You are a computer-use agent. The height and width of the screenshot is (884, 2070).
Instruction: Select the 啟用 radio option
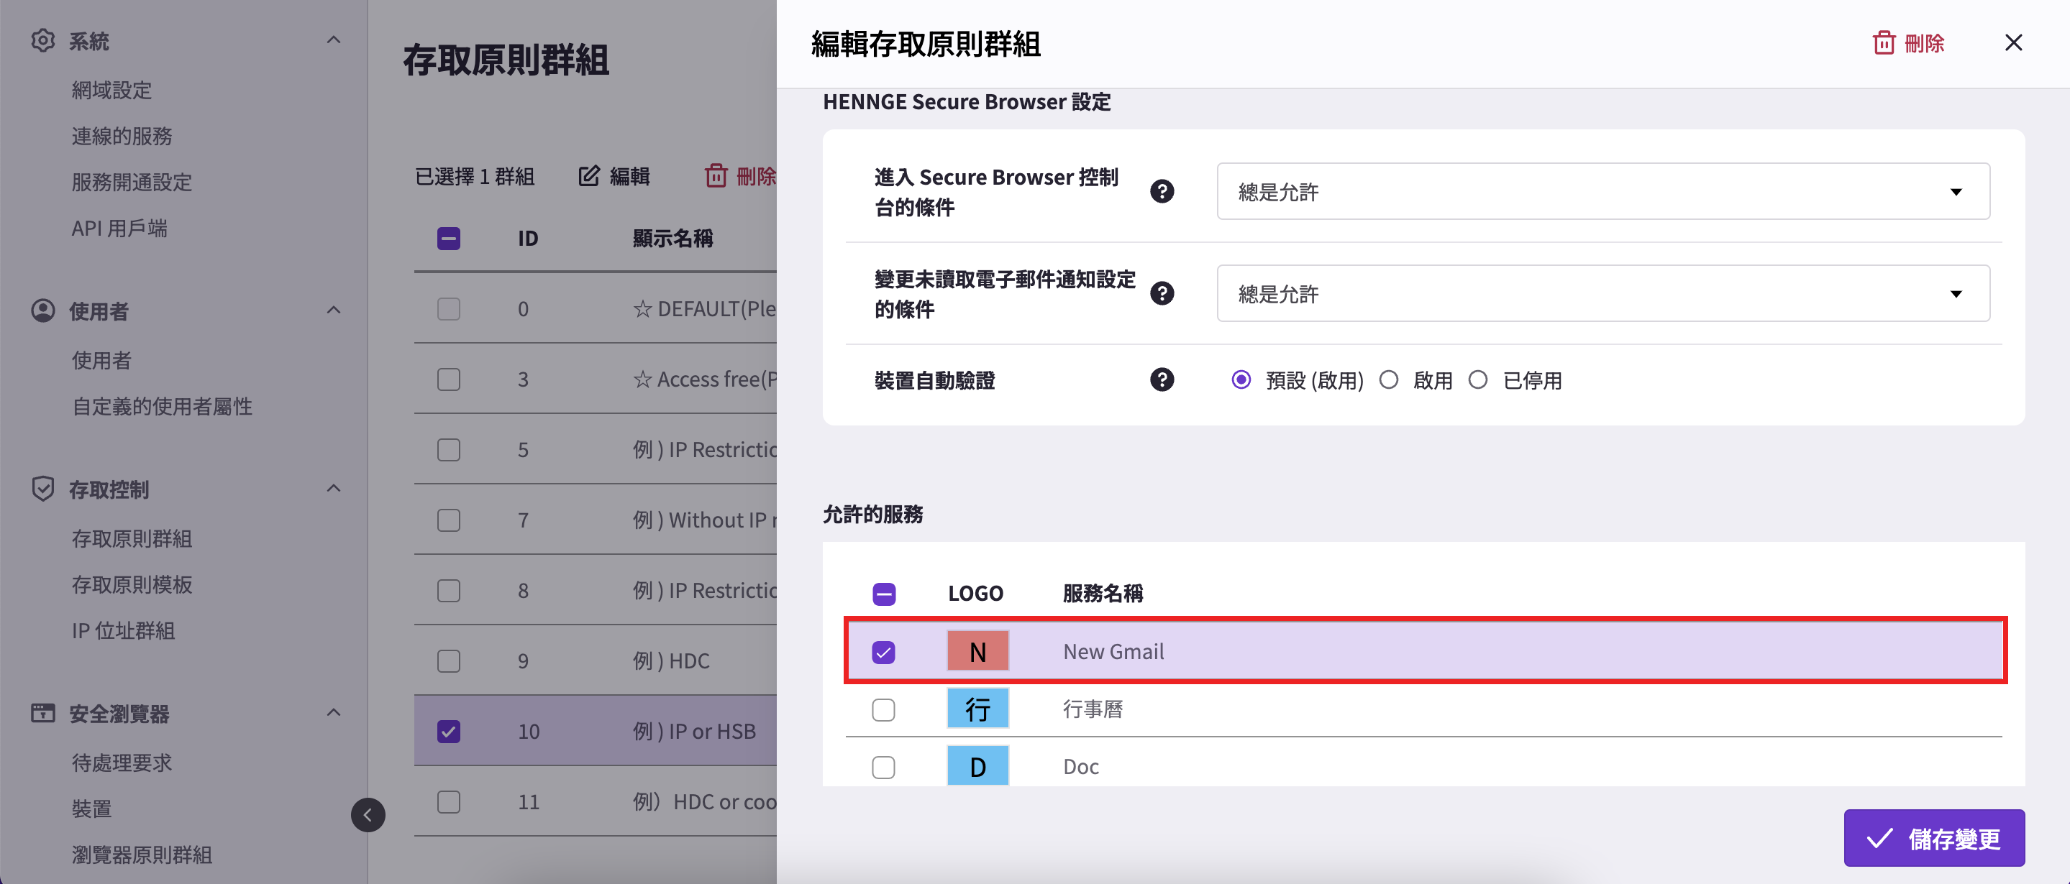1389,379
